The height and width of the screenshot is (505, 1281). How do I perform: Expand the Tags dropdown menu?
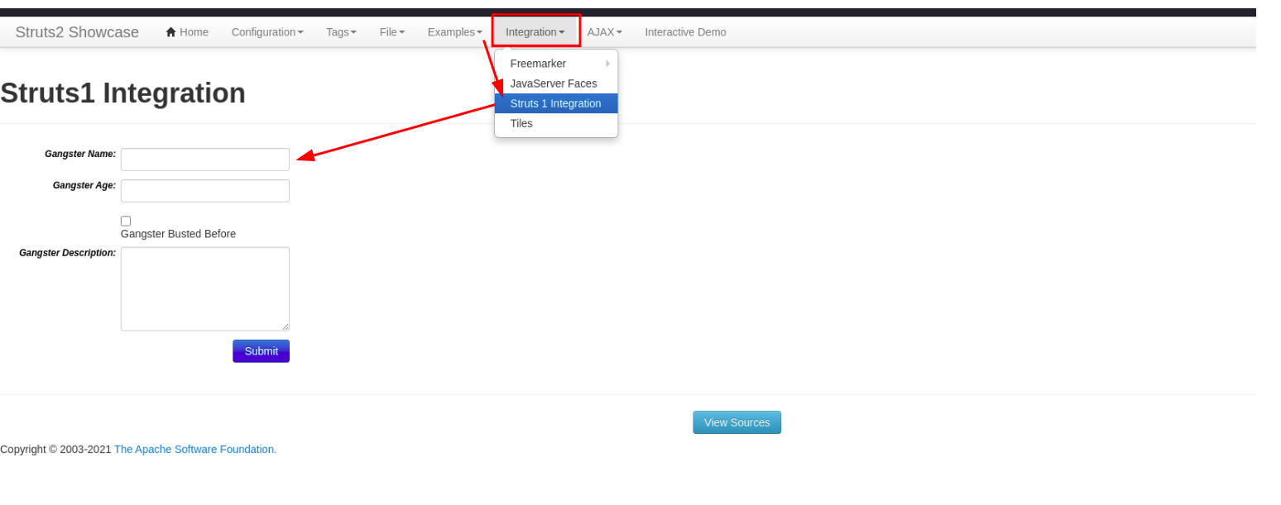point(341,32)
